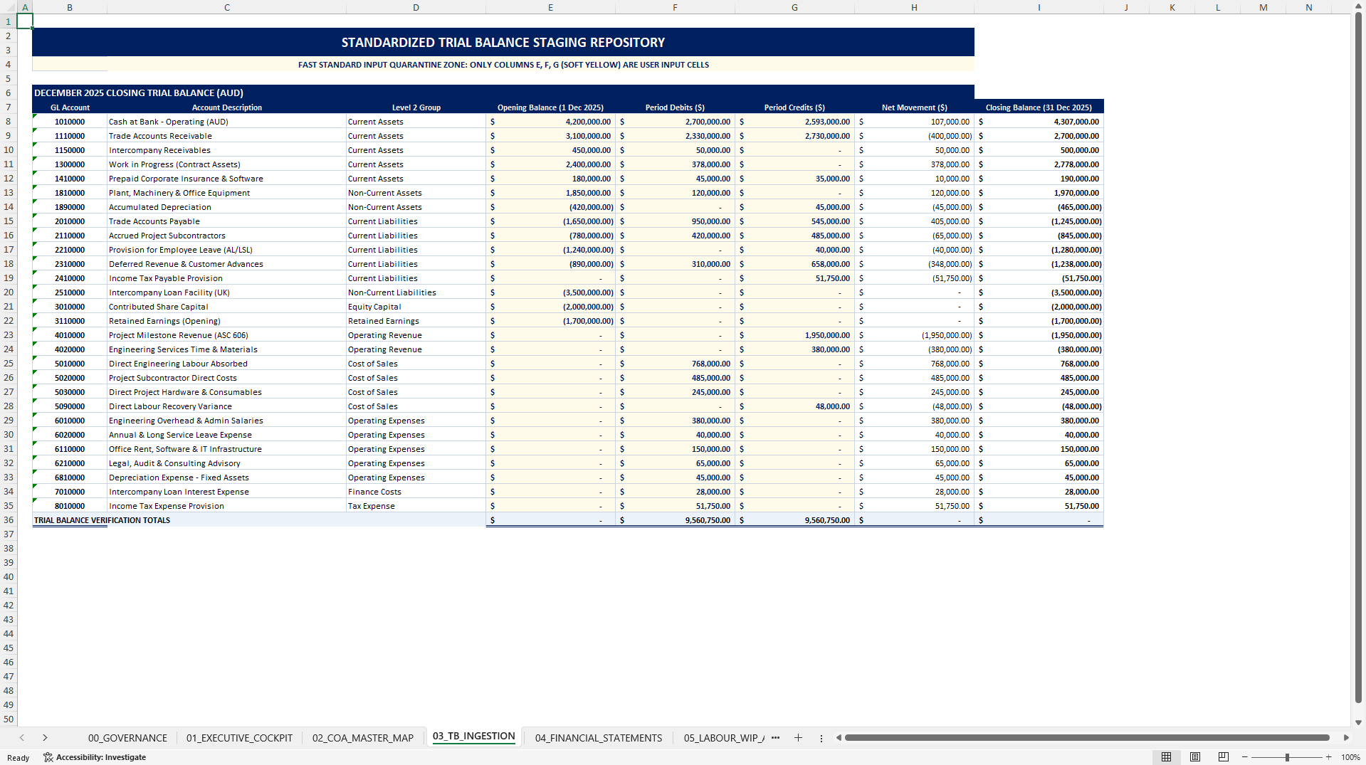Select row 36 header
The image size is (1366, 765).
click(x=9, y=520)
